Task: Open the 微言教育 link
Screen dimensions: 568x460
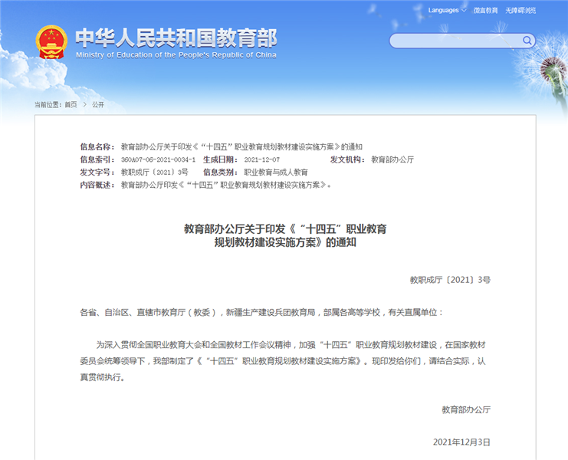Action: (x=484, y=11)
